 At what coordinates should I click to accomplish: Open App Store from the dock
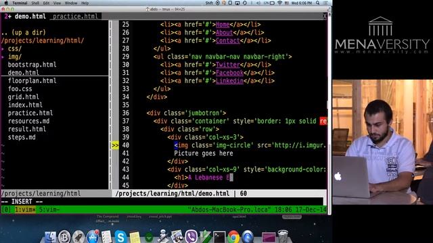93,237
